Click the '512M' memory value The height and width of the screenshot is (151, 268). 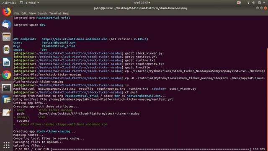(42, 117)
